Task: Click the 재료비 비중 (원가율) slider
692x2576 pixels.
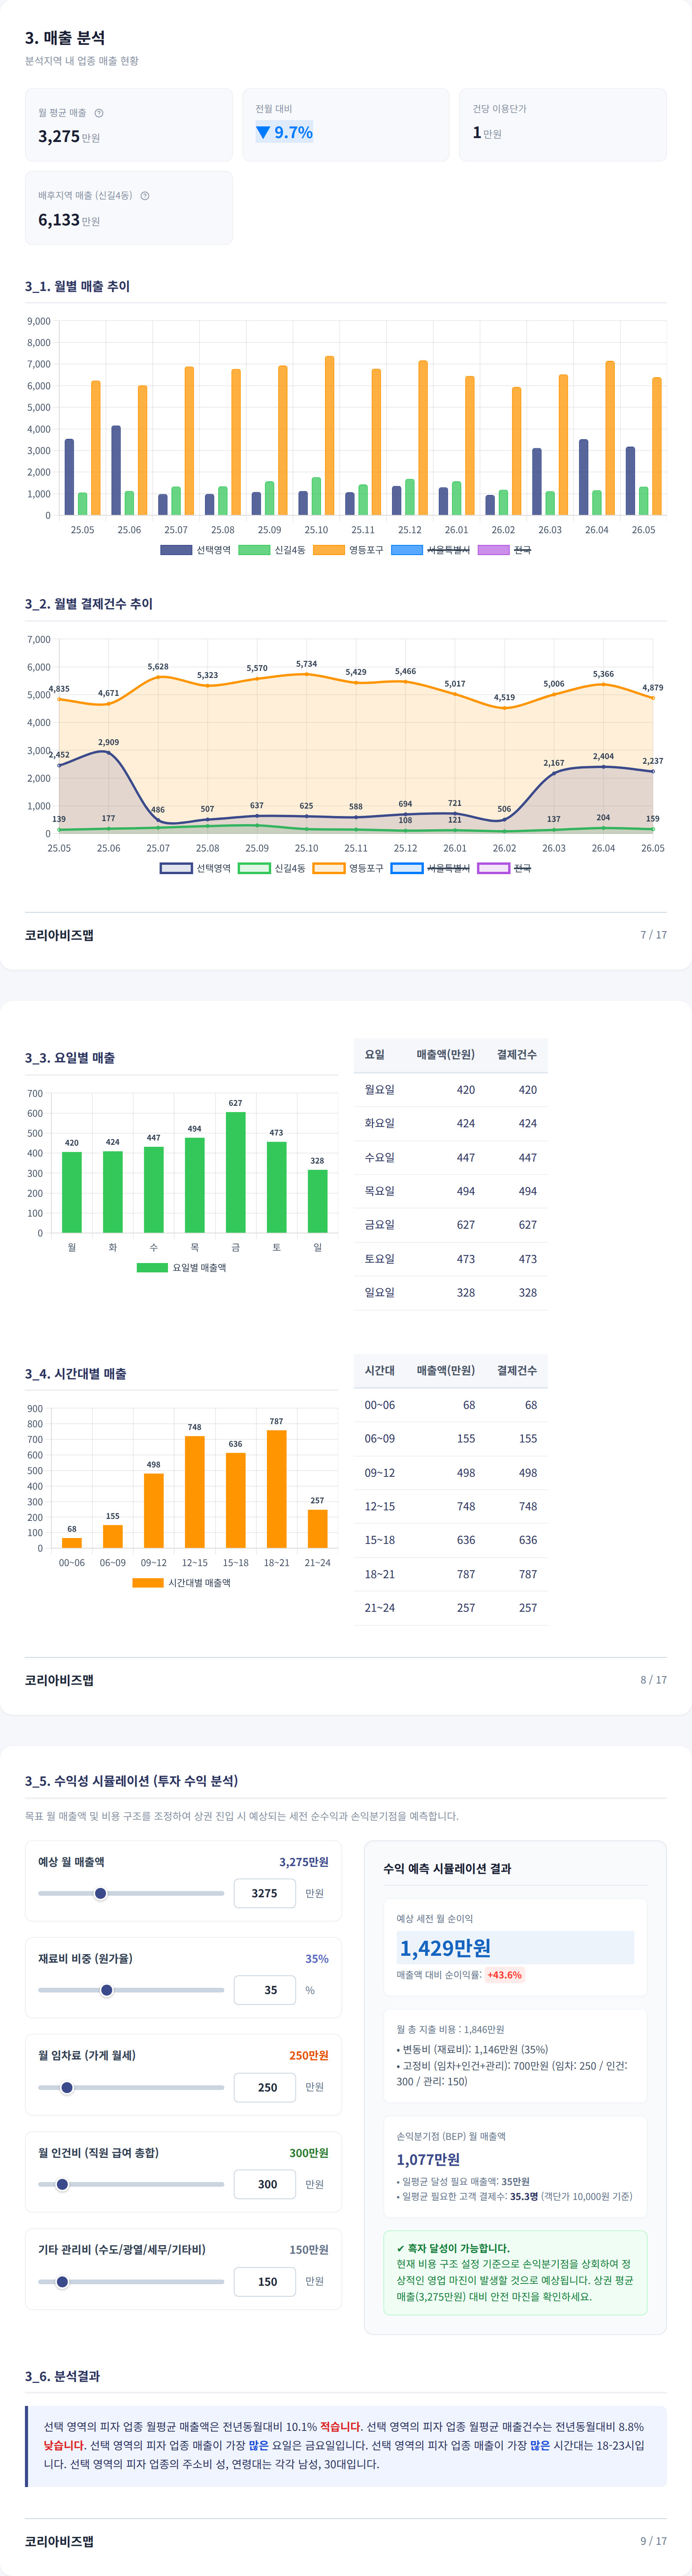Action: click(131, 1990)
